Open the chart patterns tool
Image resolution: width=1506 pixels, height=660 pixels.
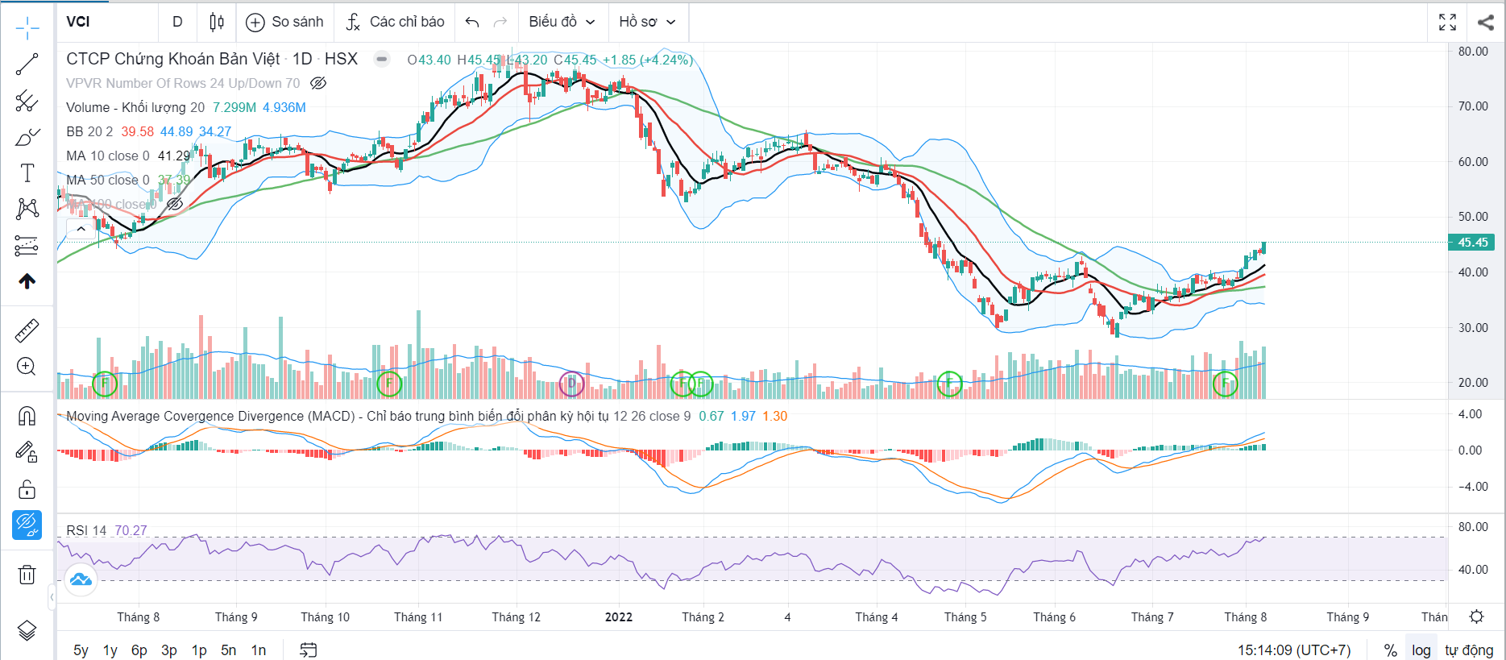click(x=27, y=210)
